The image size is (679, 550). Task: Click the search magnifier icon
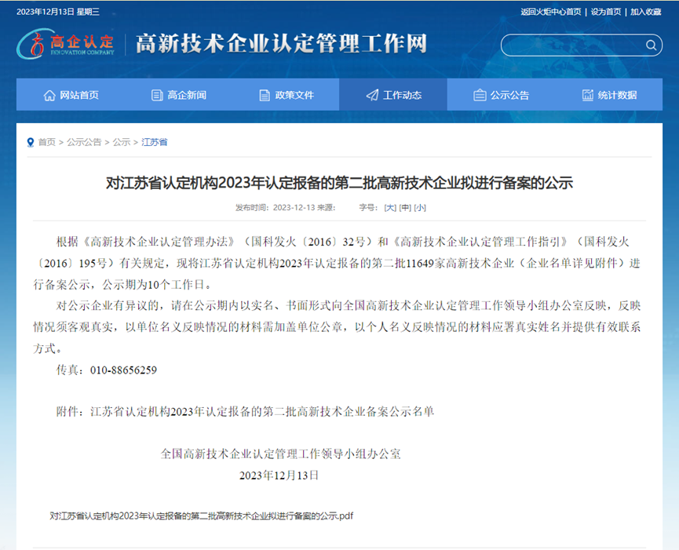tap(651, 45)
